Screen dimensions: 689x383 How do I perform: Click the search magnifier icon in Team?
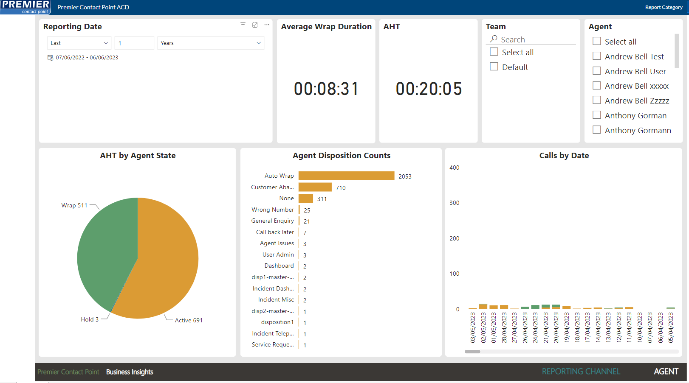494,39
